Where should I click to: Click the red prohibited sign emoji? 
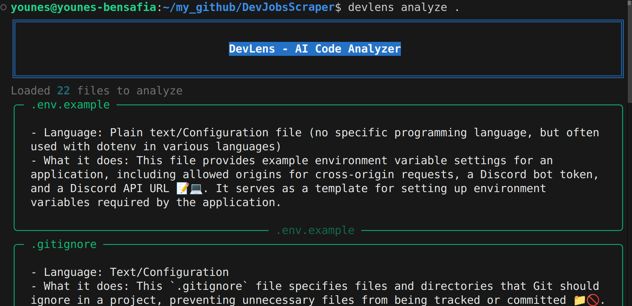pyautogui.click(x=593, y=300)
